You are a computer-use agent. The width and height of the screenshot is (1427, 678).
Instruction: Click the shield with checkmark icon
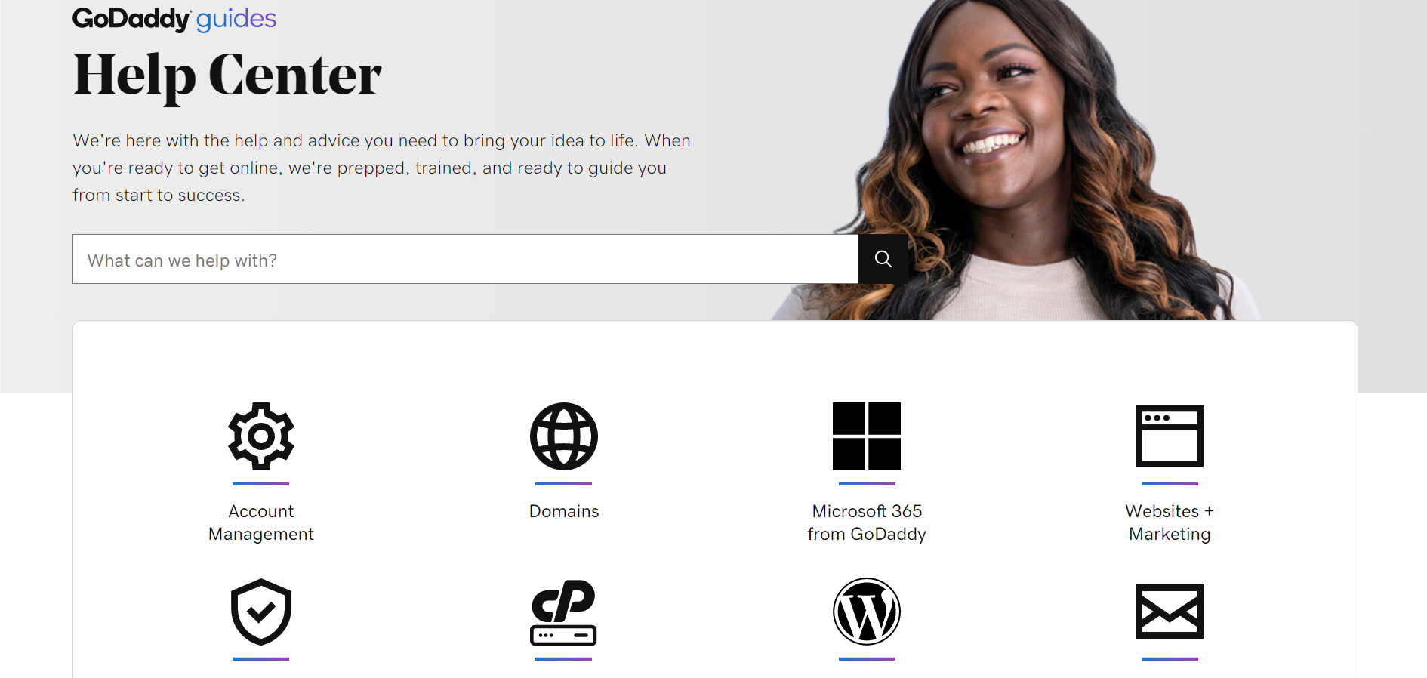tap(260, 612)
